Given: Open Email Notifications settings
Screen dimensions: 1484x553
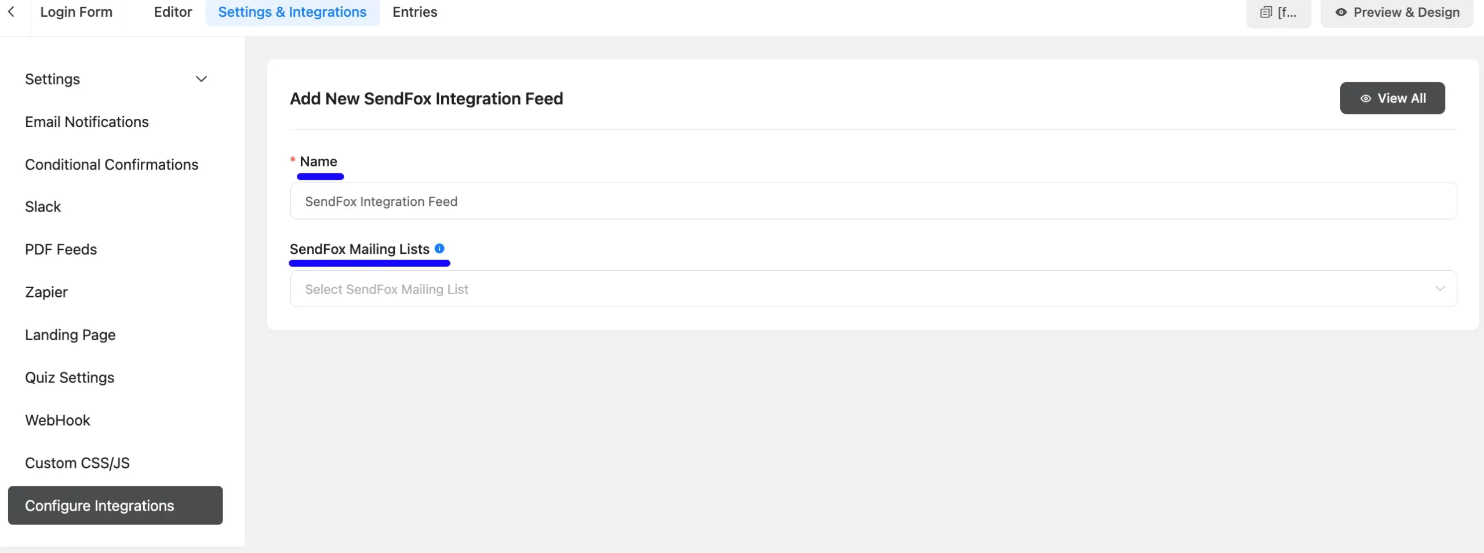Looking at the screenshot, I should point(86,122).
